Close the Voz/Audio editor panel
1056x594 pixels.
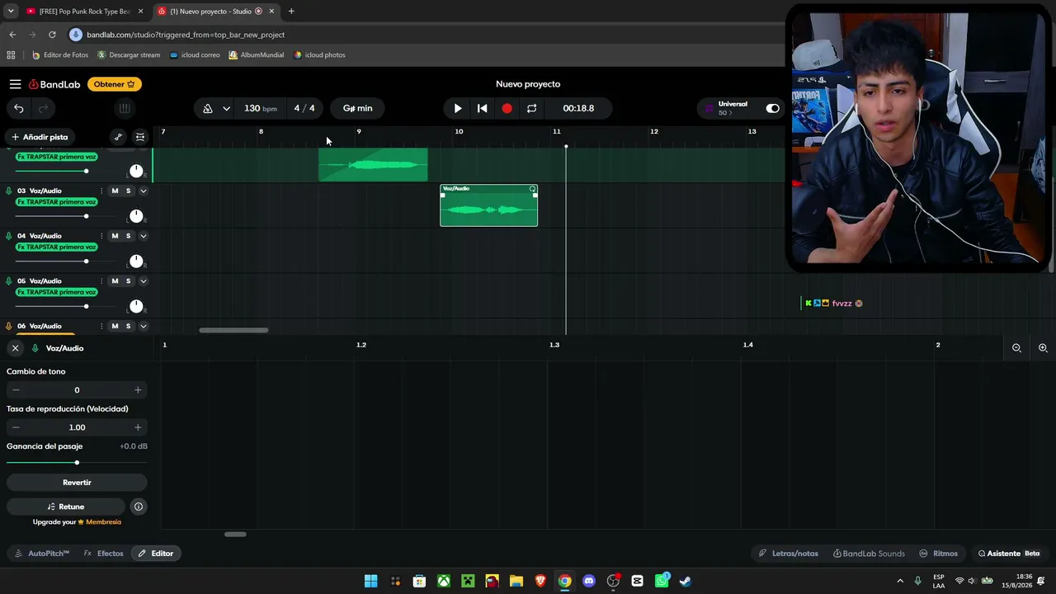click(15, 348)
